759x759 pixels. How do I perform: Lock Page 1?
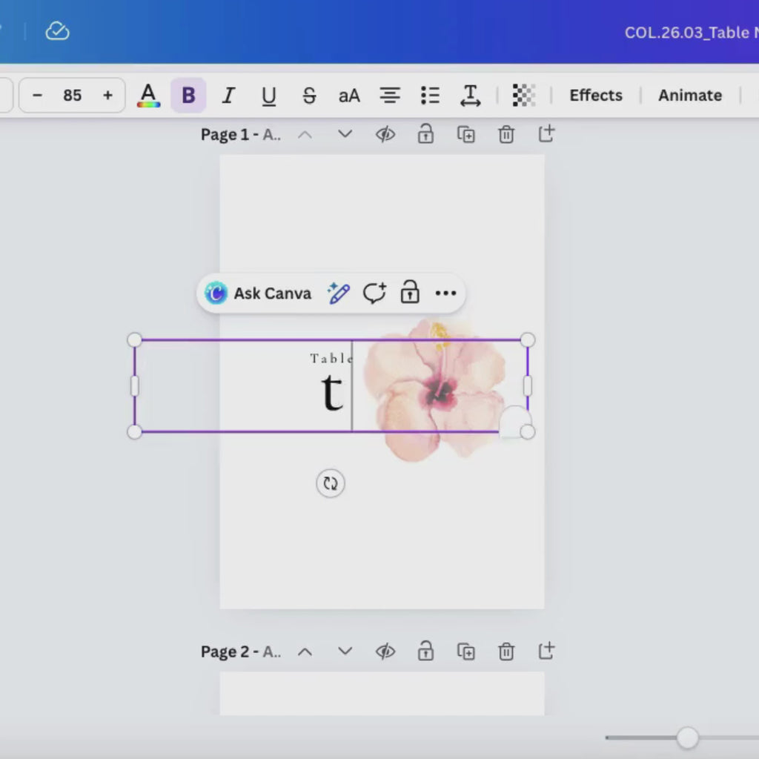425,133
